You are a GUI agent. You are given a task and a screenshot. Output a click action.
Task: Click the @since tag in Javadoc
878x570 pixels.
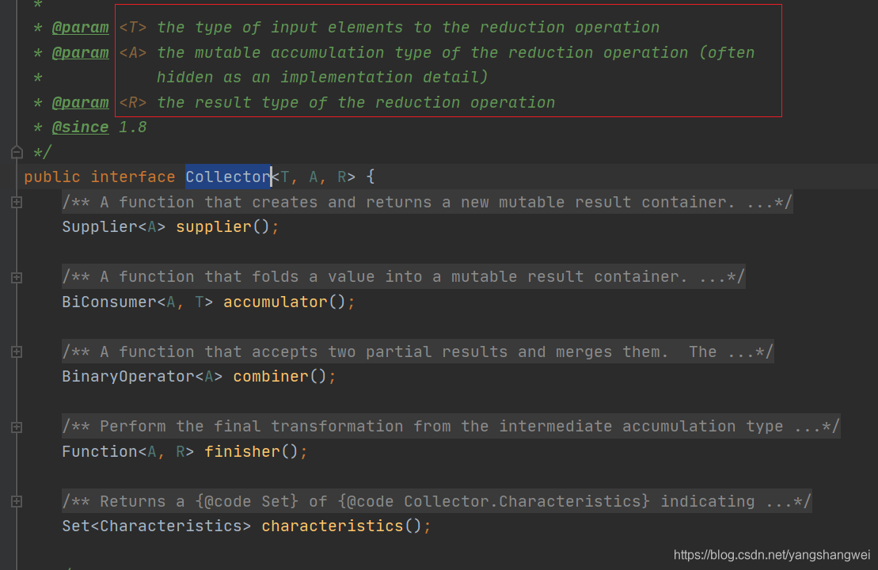pyautogui.click(x=80, y=127)
